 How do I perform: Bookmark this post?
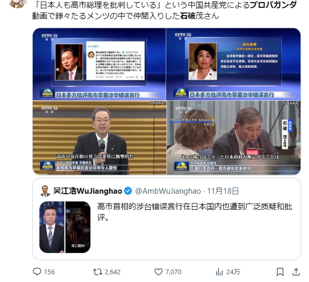coord(280,272)
